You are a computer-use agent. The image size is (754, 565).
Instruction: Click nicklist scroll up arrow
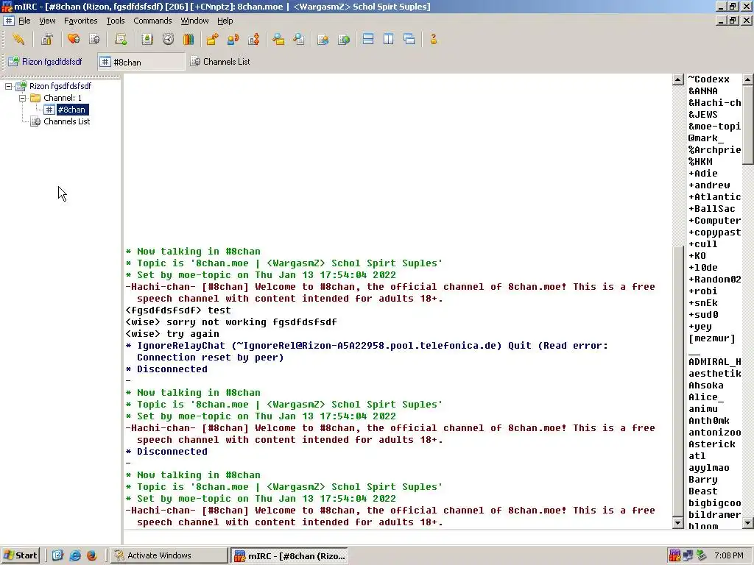point(748,79)
